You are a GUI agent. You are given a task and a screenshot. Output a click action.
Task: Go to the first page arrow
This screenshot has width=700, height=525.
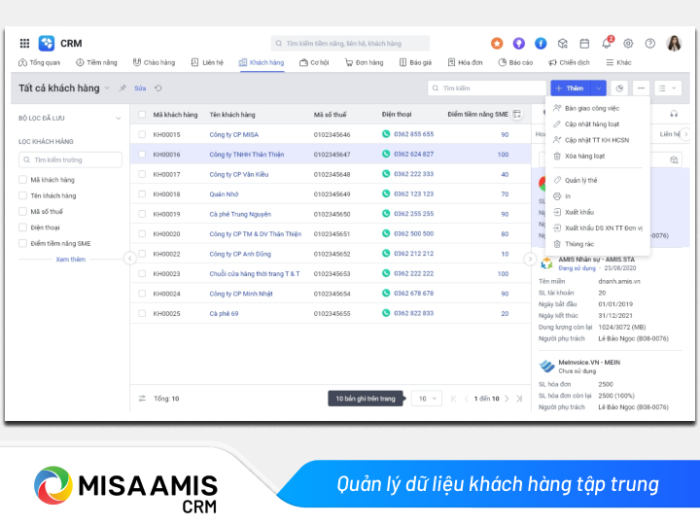454,399
